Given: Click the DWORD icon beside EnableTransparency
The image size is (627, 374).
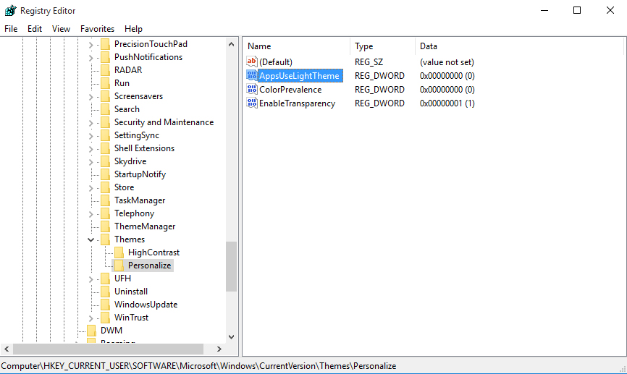Looking at the screenshot, I should [251, 103].
